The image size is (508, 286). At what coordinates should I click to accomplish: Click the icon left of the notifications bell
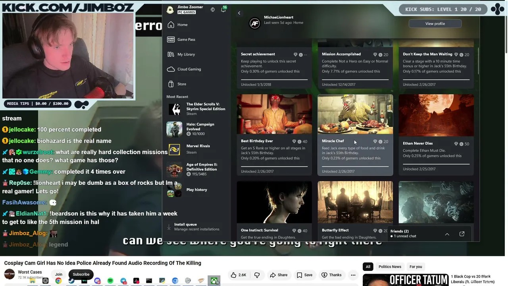point(213,10)
